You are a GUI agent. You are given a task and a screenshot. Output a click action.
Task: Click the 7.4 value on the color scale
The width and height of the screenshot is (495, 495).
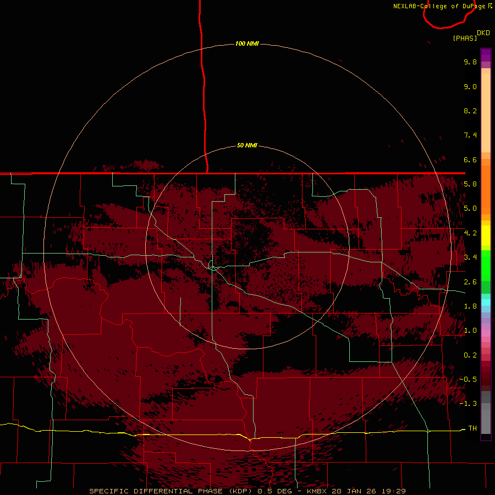click(x=470, y=135)
